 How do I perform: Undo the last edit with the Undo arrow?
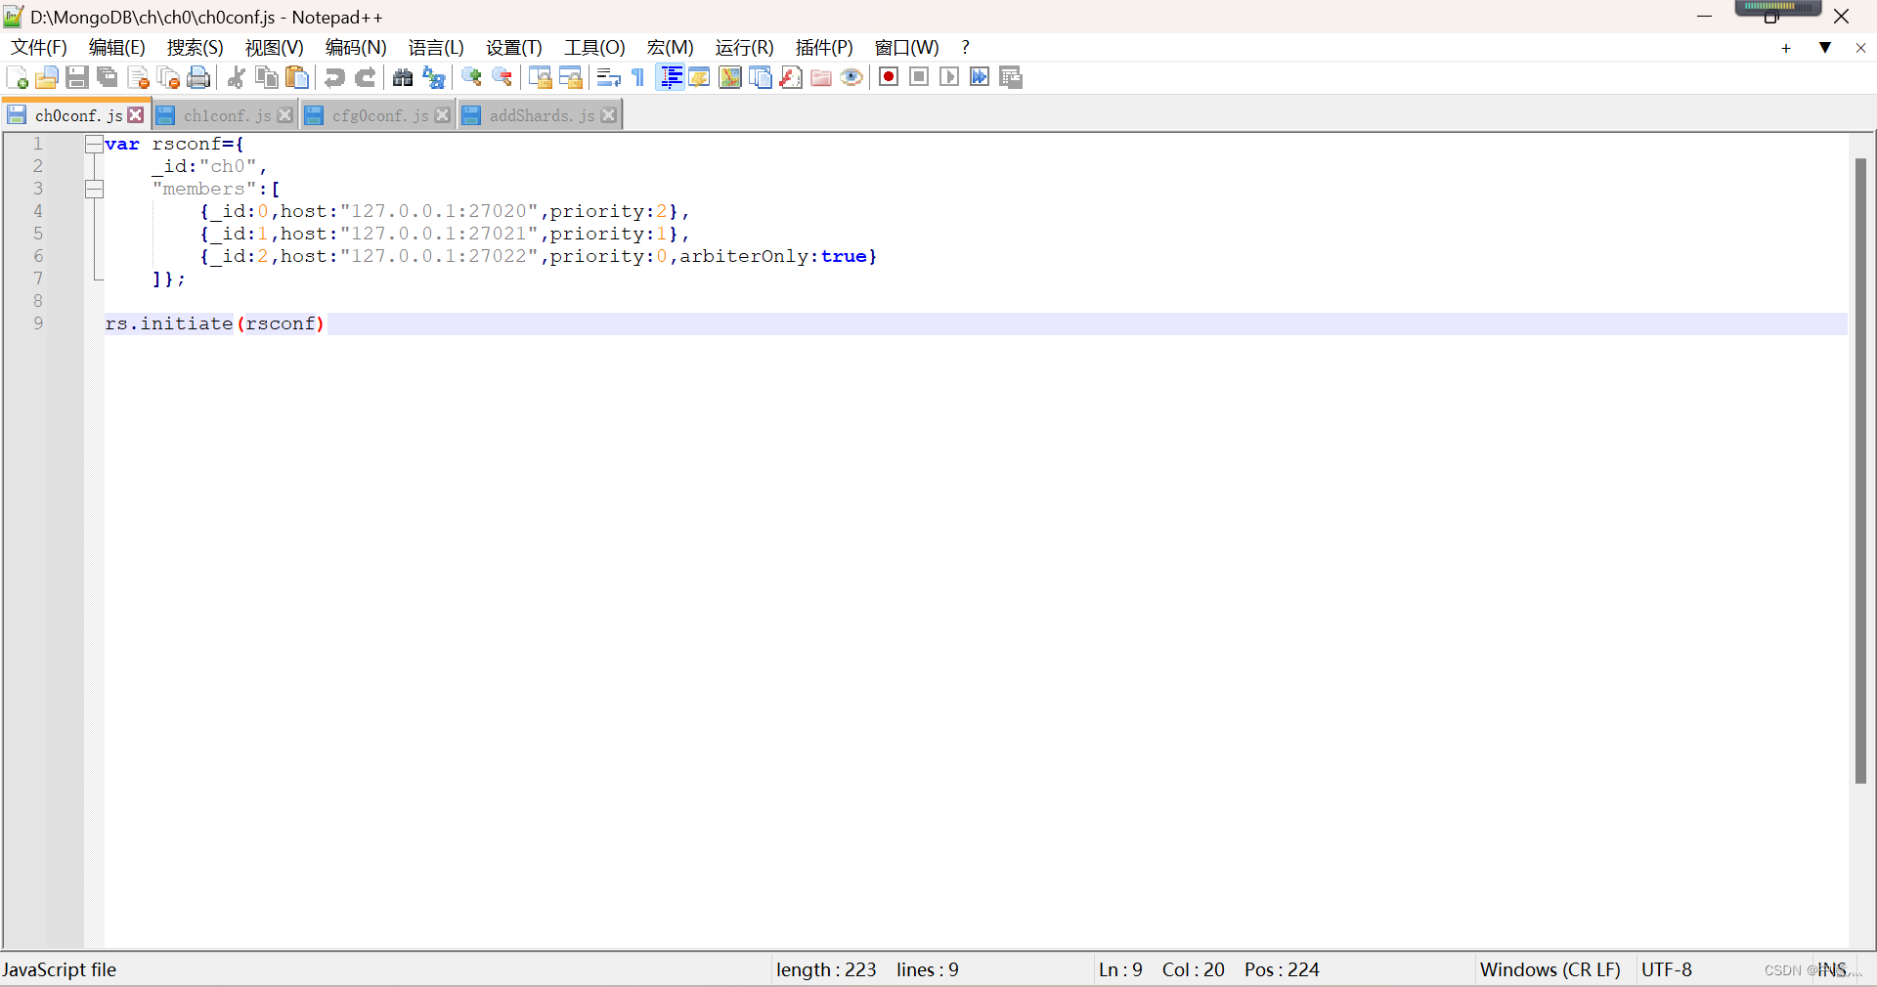pos(334,77)
